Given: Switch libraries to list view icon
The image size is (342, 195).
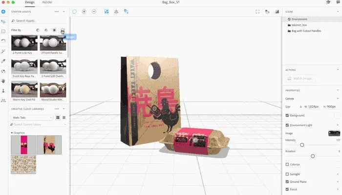Looking at the screenshot, I should coord(64,117).
